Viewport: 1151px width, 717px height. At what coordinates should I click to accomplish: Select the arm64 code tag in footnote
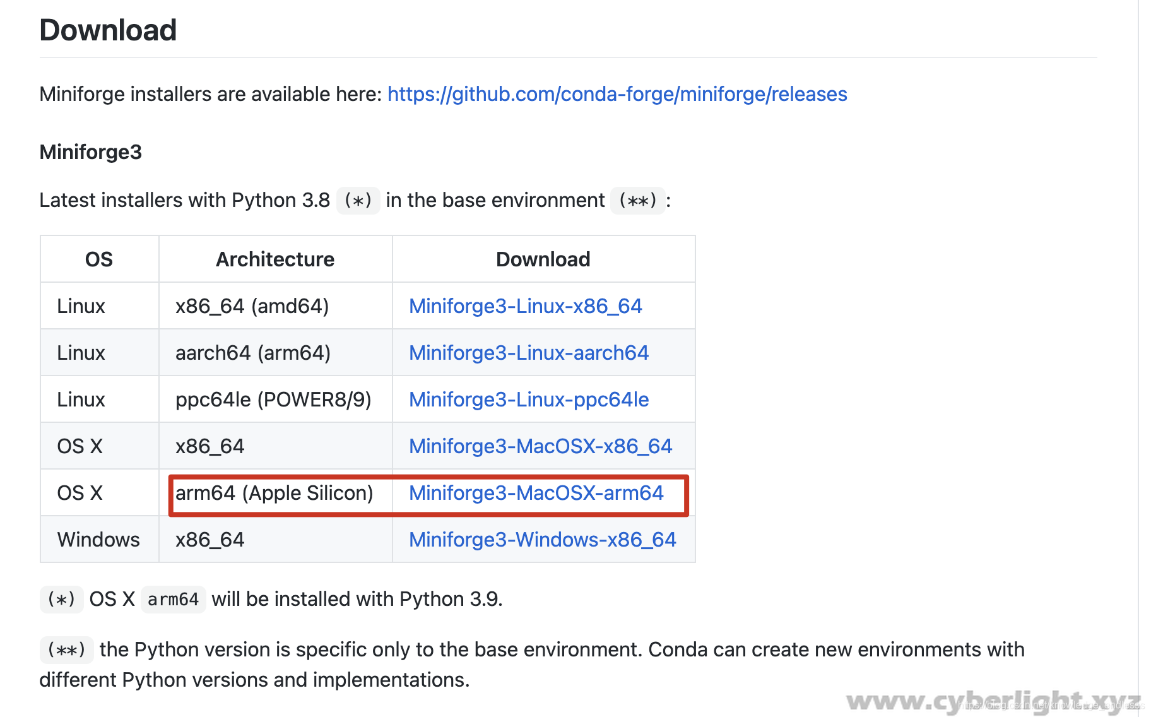[x=173, y=599]
